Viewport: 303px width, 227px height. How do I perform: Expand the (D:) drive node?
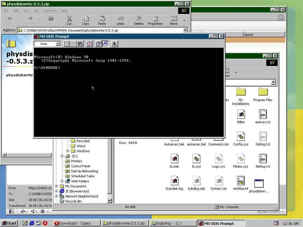[62, 156]
